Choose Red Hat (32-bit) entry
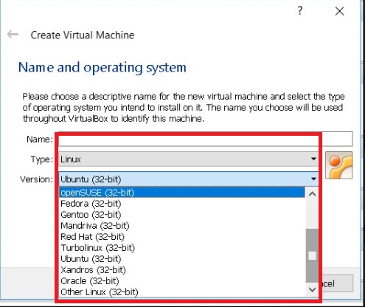 click(182, 237)
